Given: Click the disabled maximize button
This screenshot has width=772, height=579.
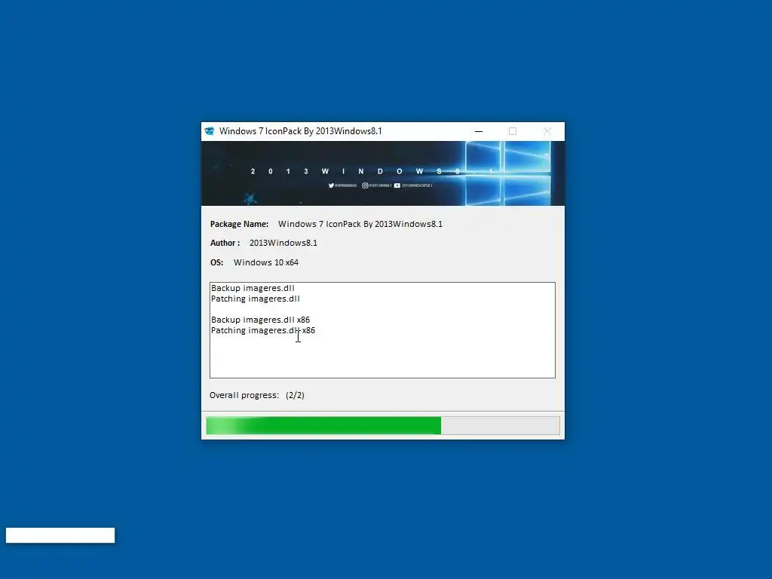Looking at the screenshot, I should click(x=513, y=131).
